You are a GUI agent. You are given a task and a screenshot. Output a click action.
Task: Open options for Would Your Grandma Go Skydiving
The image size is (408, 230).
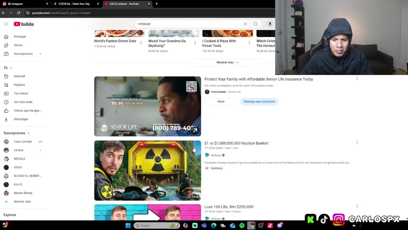click(x=195, y=42)
